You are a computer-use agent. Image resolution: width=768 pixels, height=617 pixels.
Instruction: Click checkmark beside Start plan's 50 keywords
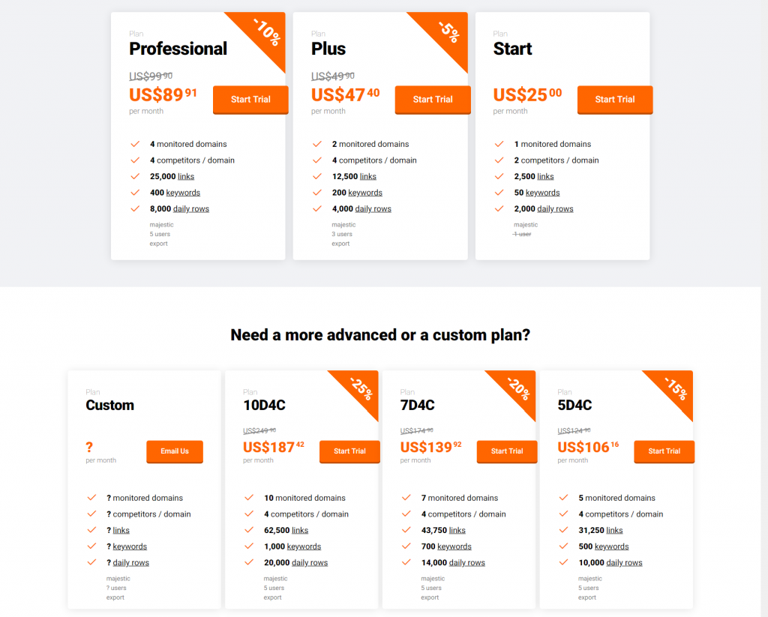pyautogui.click(x=499, y=193)
